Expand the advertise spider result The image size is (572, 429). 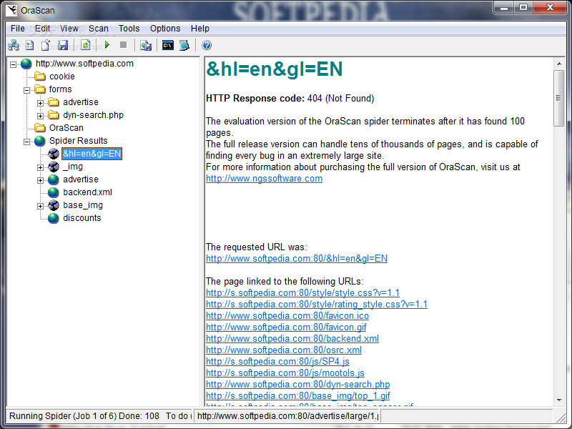point(41,181)
